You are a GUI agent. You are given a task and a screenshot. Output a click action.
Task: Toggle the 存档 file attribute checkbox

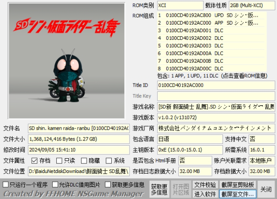(x=34, y=160)
